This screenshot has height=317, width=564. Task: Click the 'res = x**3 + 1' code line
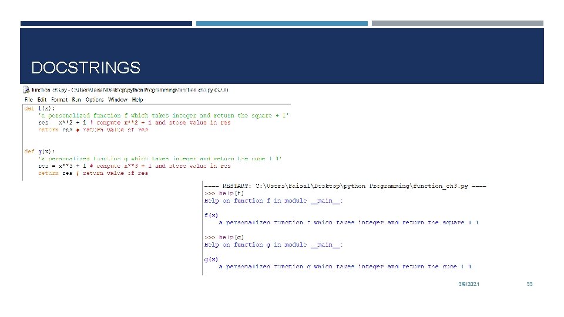tap(134, 166)
